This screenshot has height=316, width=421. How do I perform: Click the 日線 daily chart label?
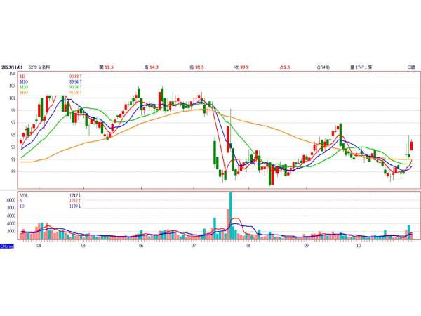410,67
